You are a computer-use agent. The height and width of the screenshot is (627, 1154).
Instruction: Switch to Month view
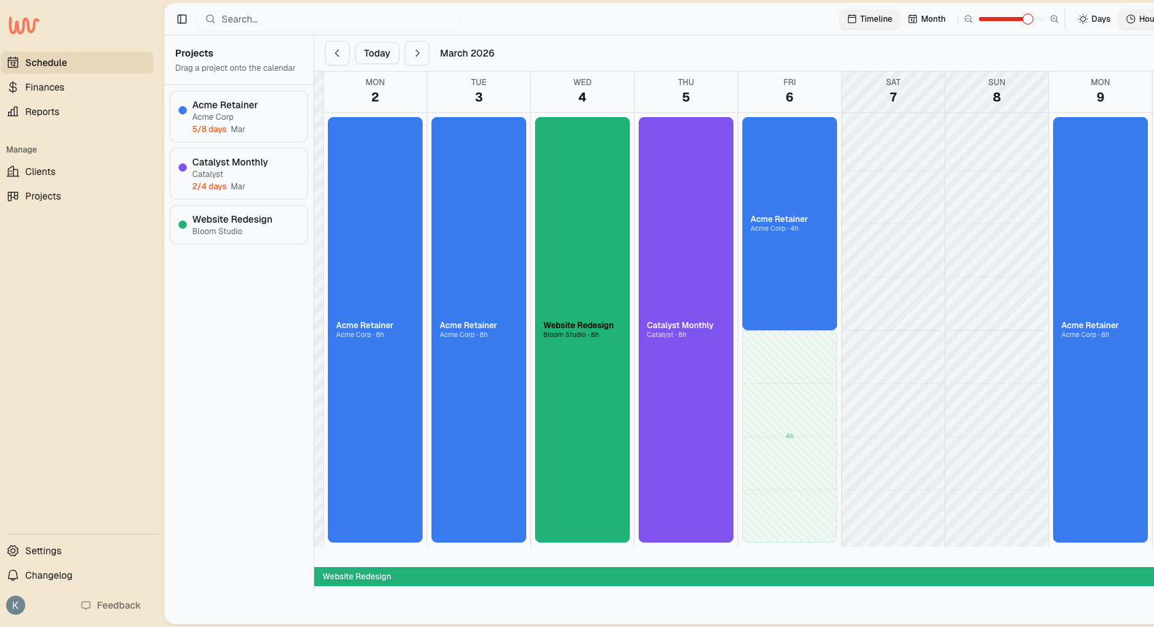[x=926, y=18]
